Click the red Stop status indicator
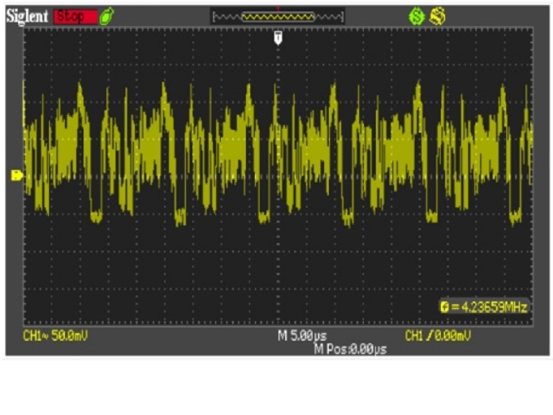This screenshot has height=415, width=553. pyautogui.click(x=75, y=17)
